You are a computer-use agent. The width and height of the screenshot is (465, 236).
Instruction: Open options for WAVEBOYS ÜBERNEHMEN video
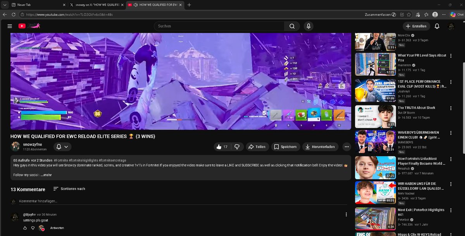[451, 132]
